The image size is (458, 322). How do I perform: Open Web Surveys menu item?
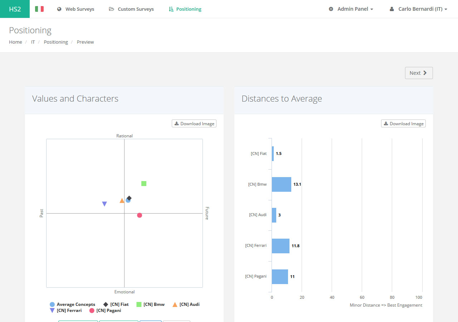coord(75,9)
